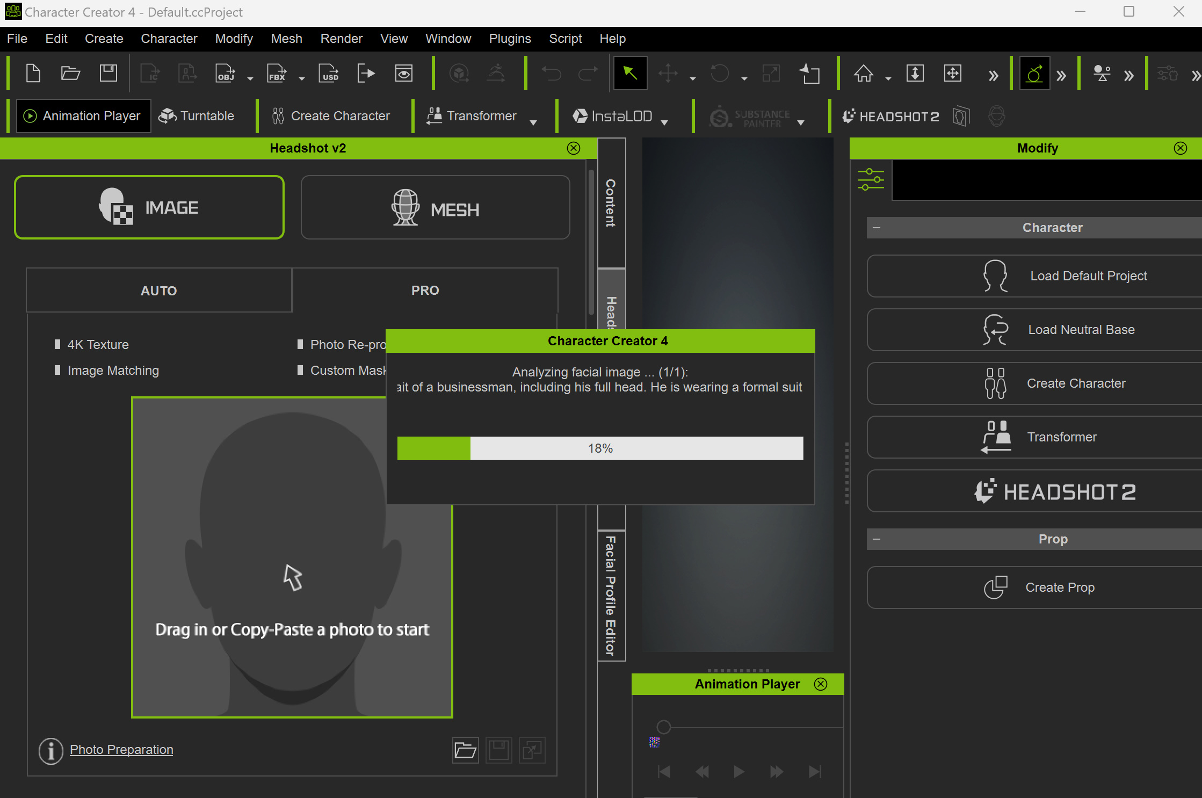Select the MESH mode button
Image resolution: width=1202 pixels, height=798 pixels.
click(x=435, y=208)
